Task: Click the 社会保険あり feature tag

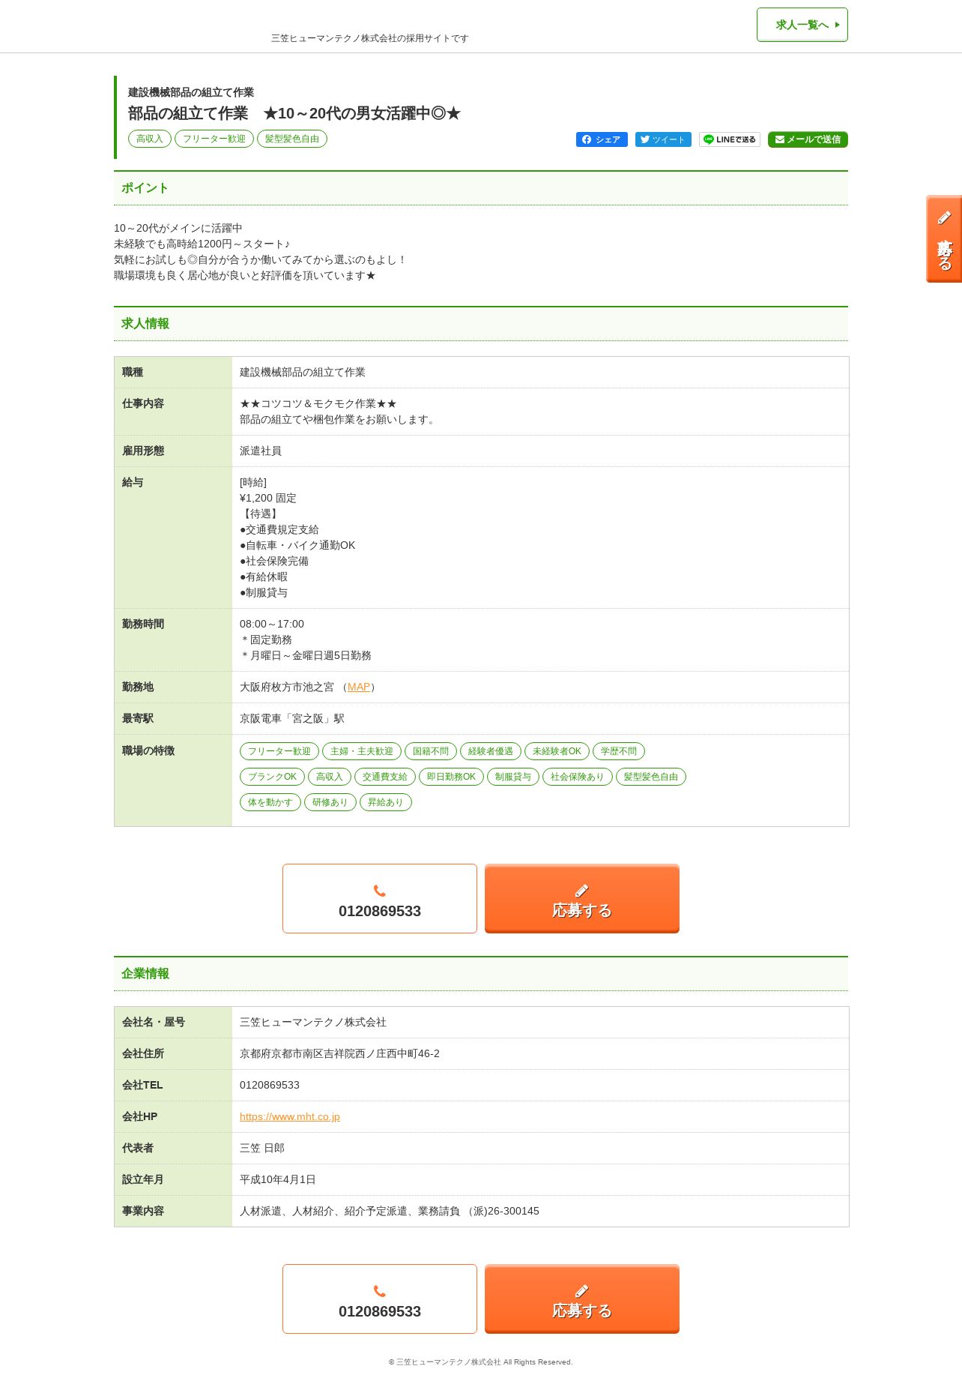Action: pos(578,777)
